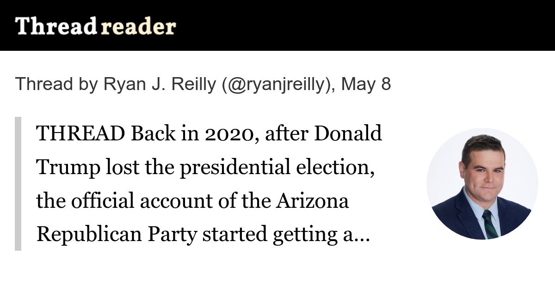Open the line "Trump lost the presidential election,"
The width and height of the screenshot is (555, 290).
(x=205, y=168)
